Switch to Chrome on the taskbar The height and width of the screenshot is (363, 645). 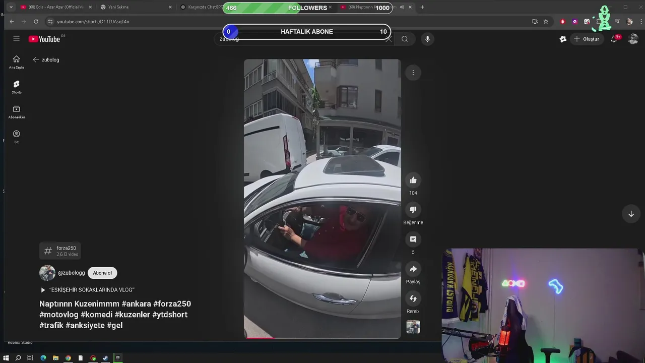point(68,358)
